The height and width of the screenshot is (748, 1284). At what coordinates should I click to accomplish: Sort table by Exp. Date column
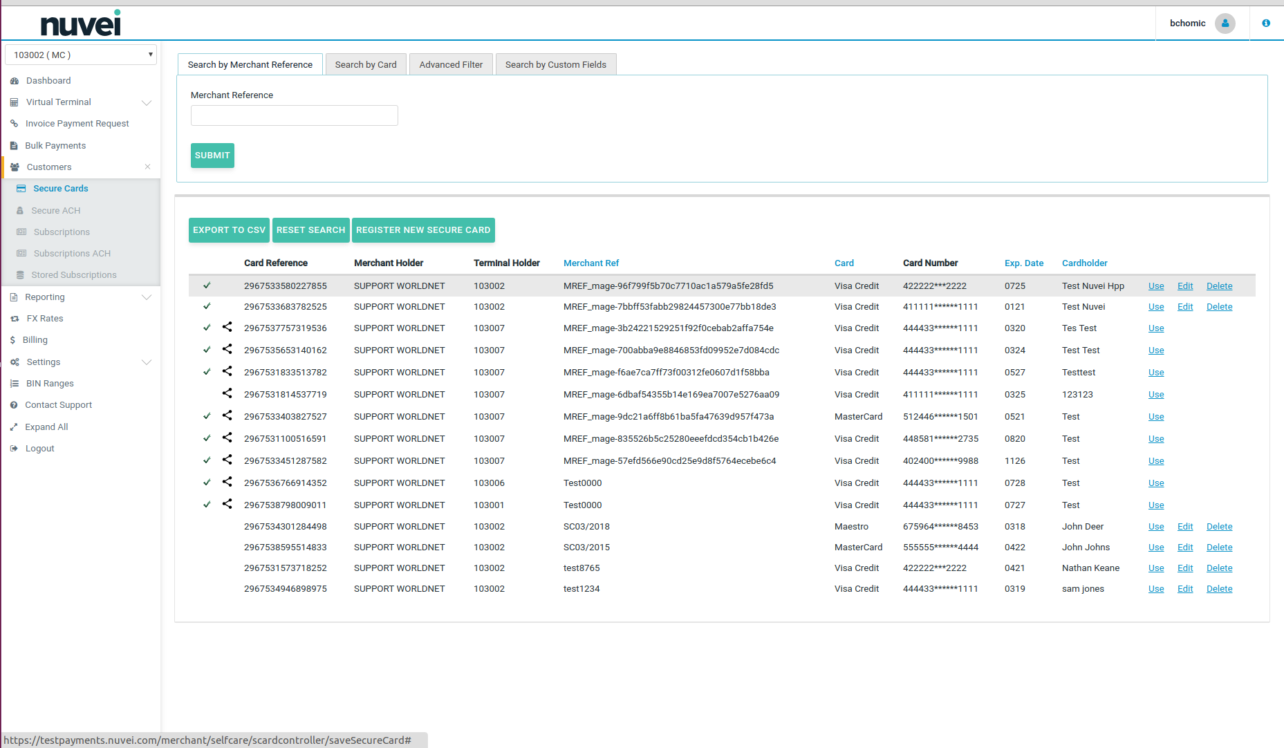1023,263
